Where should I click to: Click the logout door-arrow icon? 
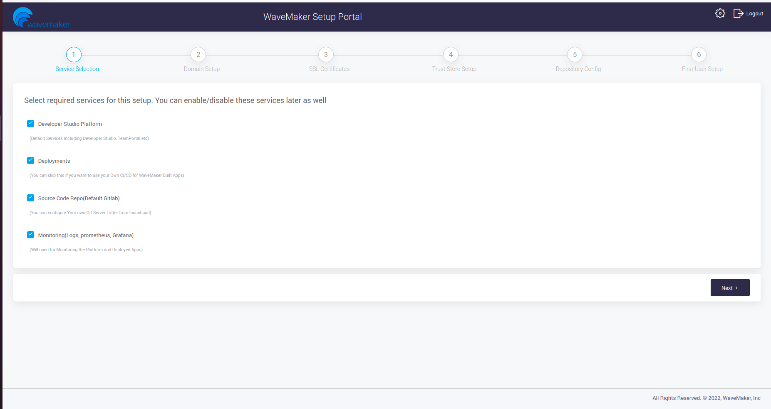[738, 14]
